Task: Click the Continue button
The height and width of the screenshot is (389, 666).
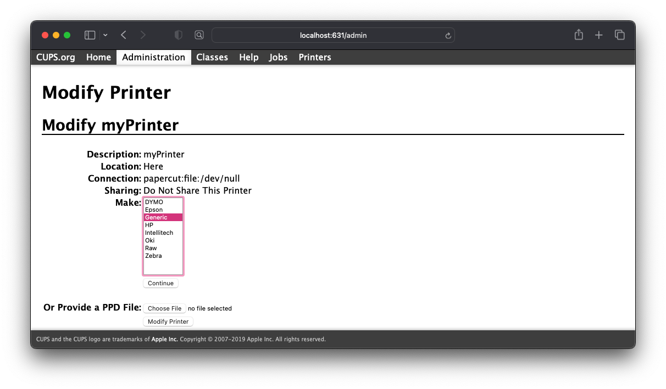Action: pyautogui.click(x=160, y=283)
